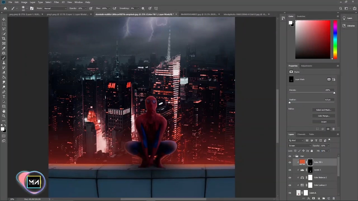Switch to the Channels tab
This screenshot has width=358, height=201.
pos(301,134)
